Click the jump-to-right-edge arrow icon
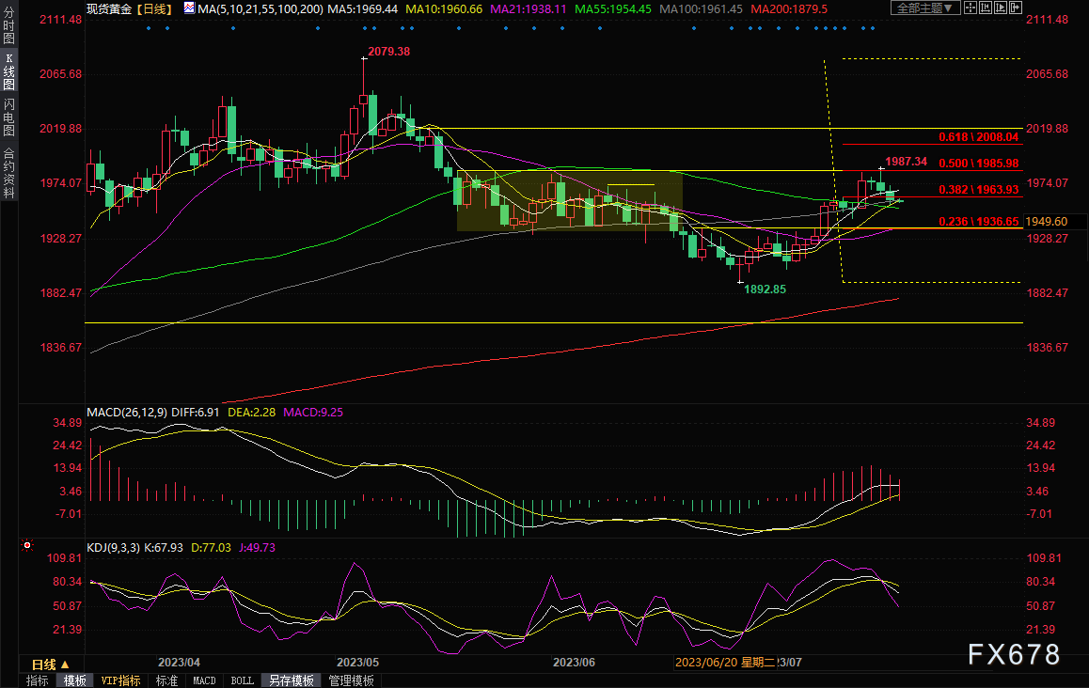The image size is (1089, 688). pyautogui.click(x=1016, y=8)
